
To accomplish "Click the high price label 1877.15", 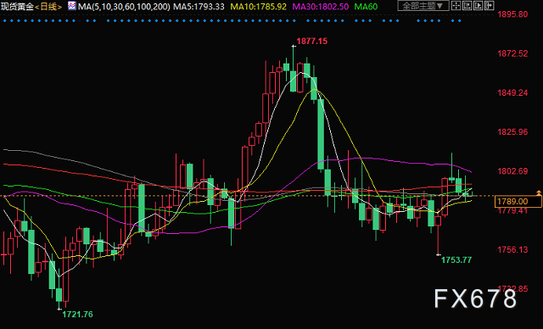I will [311, 42].
